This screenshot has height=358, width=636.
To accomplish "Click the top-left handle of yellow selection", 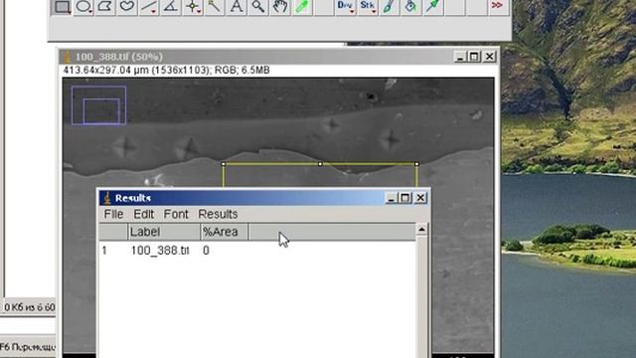I will [x=224, y=163].
